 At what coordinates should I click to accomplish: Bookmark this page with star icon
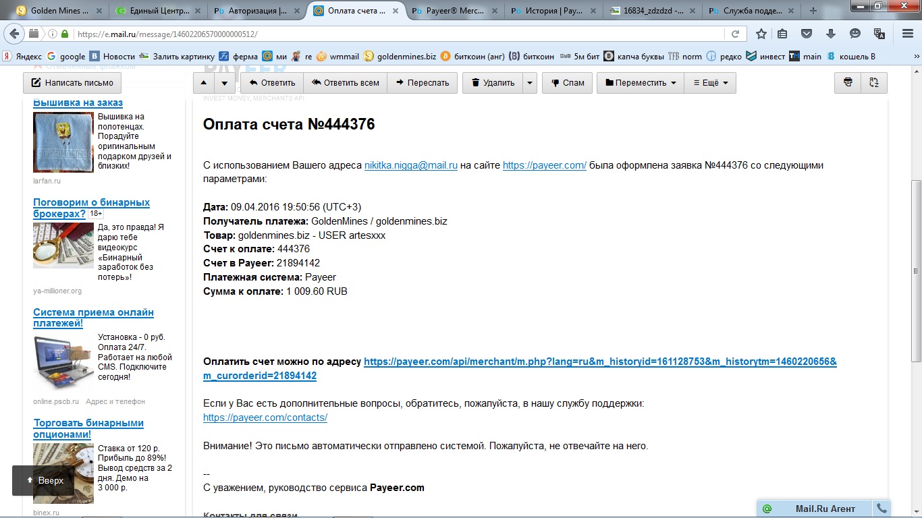761,34
